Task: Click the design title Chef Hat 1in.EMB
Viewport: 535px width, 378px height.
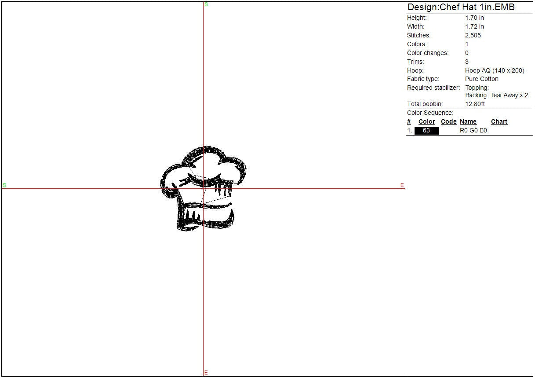Action: pyautogui.click(x=461, y=7)
